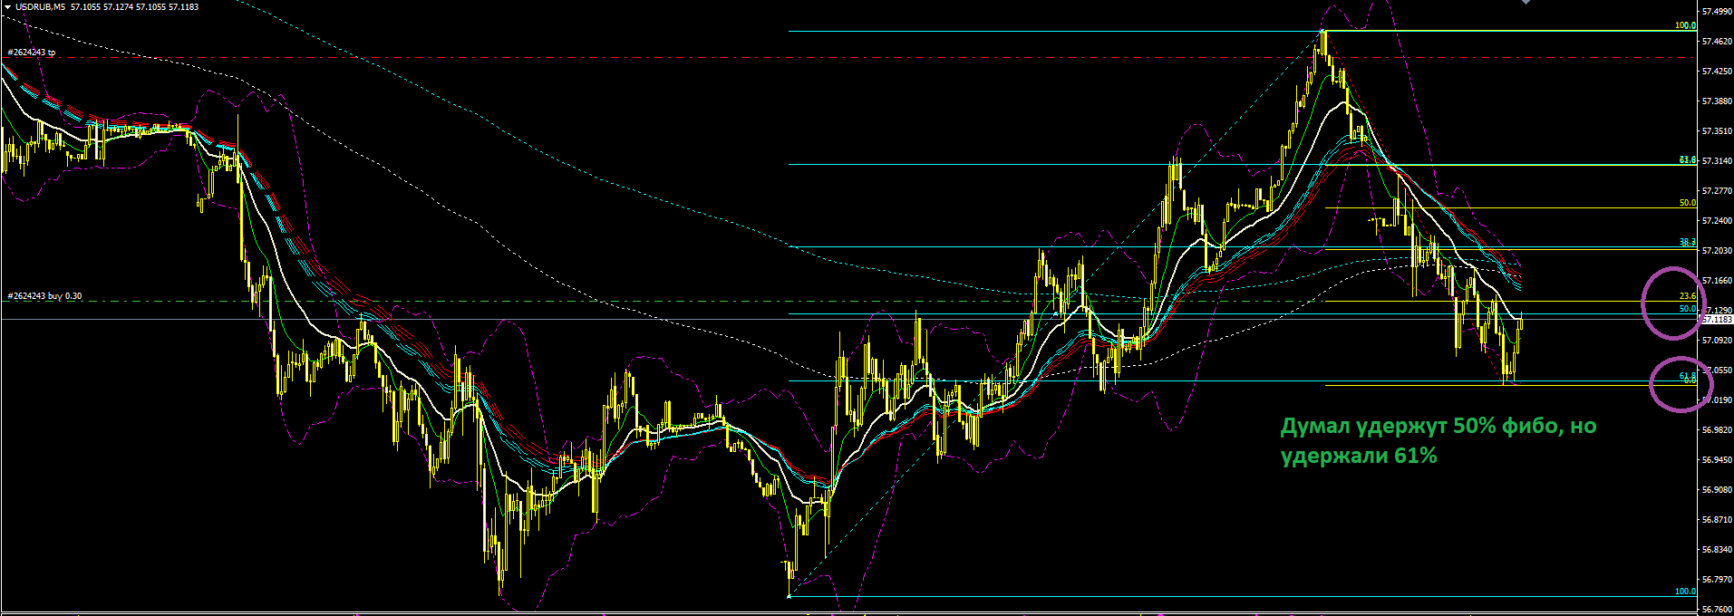This screenshot has width=1734, height=616.
Task: Click the 57.2400 price scale label
Action: pyautogui.click(x=1717, y=221)
